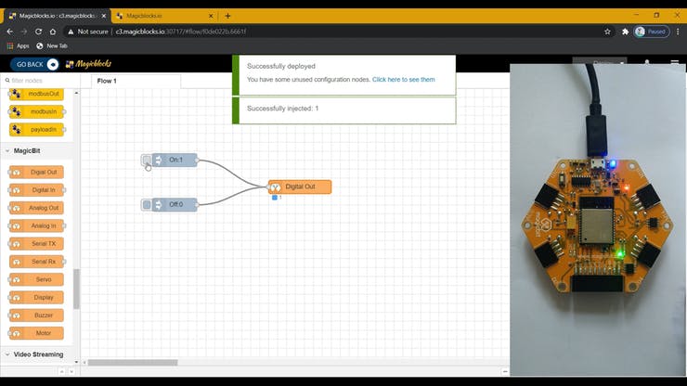Pick the Display palette node

click(x=37, y=298)
